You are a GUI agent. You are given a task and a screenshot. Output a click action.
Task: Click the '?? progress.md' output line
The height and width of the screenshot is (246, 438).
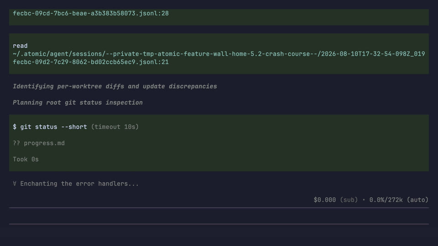(x=38, y=143)
